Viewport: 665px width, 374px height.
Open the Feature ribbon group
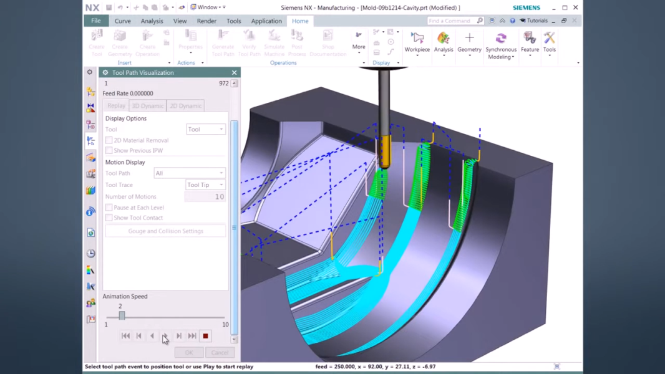pyautogui.click(x=530, y=42)
